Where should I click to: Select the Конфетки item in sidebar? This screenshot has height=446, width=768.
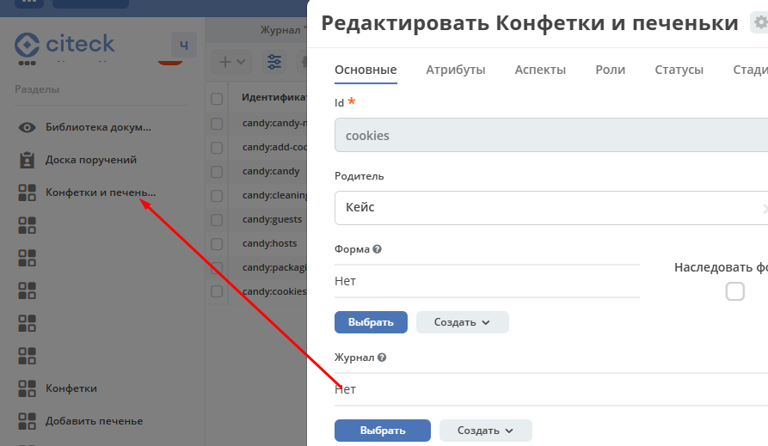(x=71, y=388)
